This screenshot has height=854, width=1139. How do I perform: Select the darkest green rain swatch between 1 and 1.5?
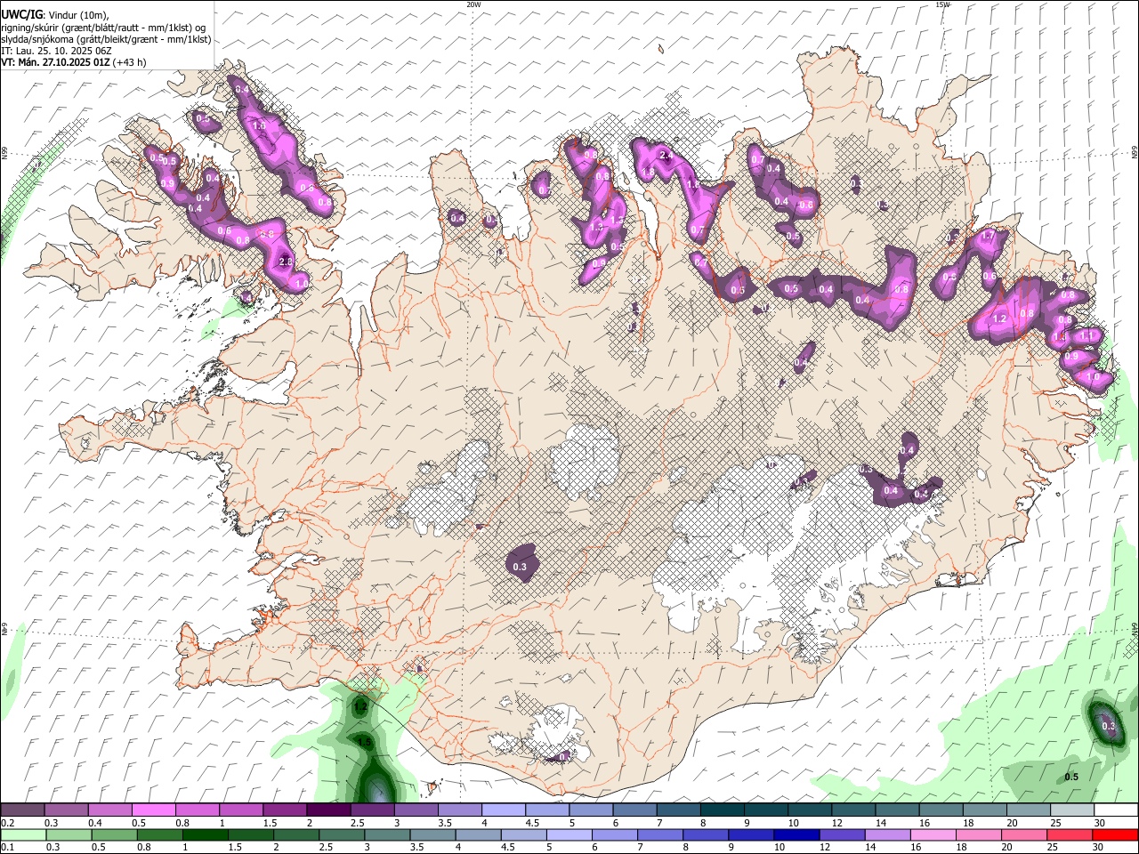coord(205,834)
